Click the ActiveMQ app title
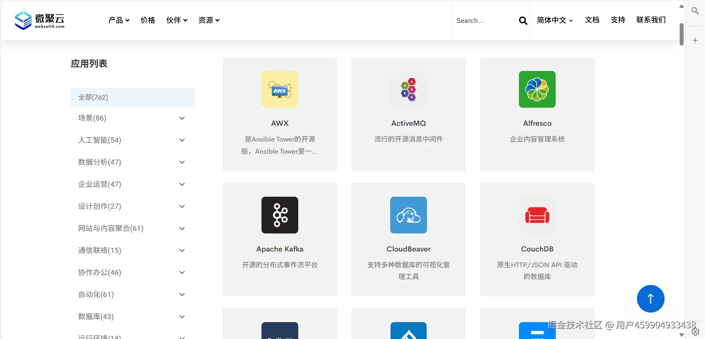Screen dimensions: 705x339 [x=409, y=123]
